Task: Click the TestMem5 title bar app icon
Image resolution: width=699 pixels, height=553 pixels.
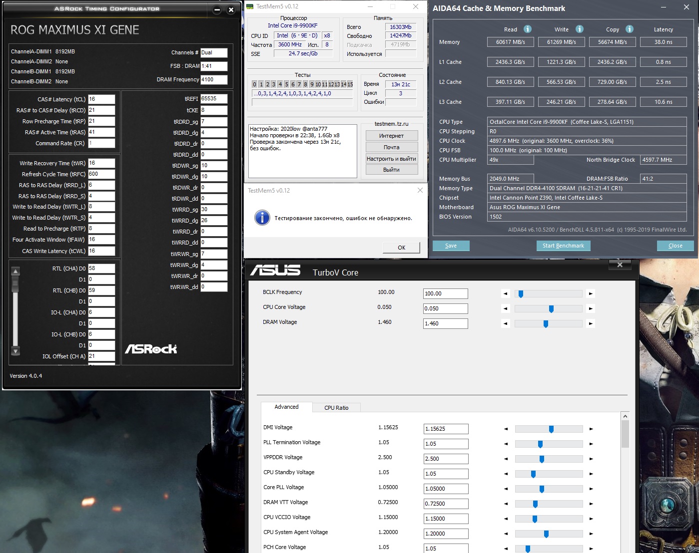Action: tap(250, 6)
